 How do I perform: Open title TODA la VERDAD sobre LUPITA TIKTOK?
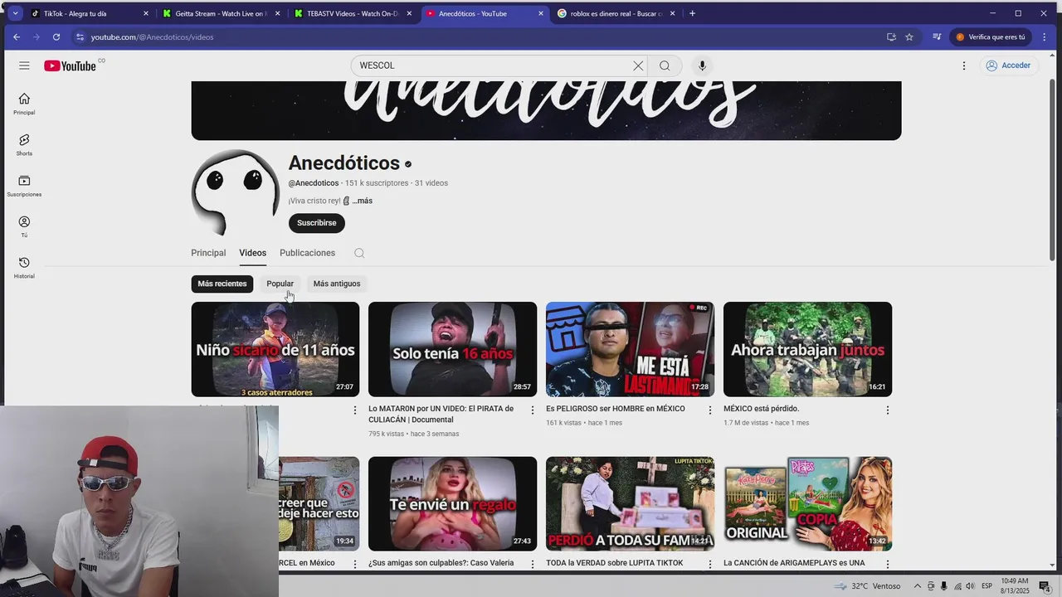pyautogui.click(x=615, y=563)
